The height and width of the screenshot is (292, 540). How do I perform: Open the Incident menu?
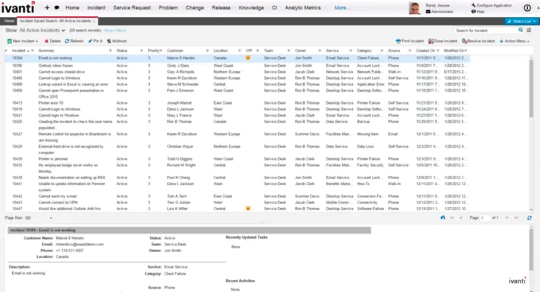(x=96, y=7)
